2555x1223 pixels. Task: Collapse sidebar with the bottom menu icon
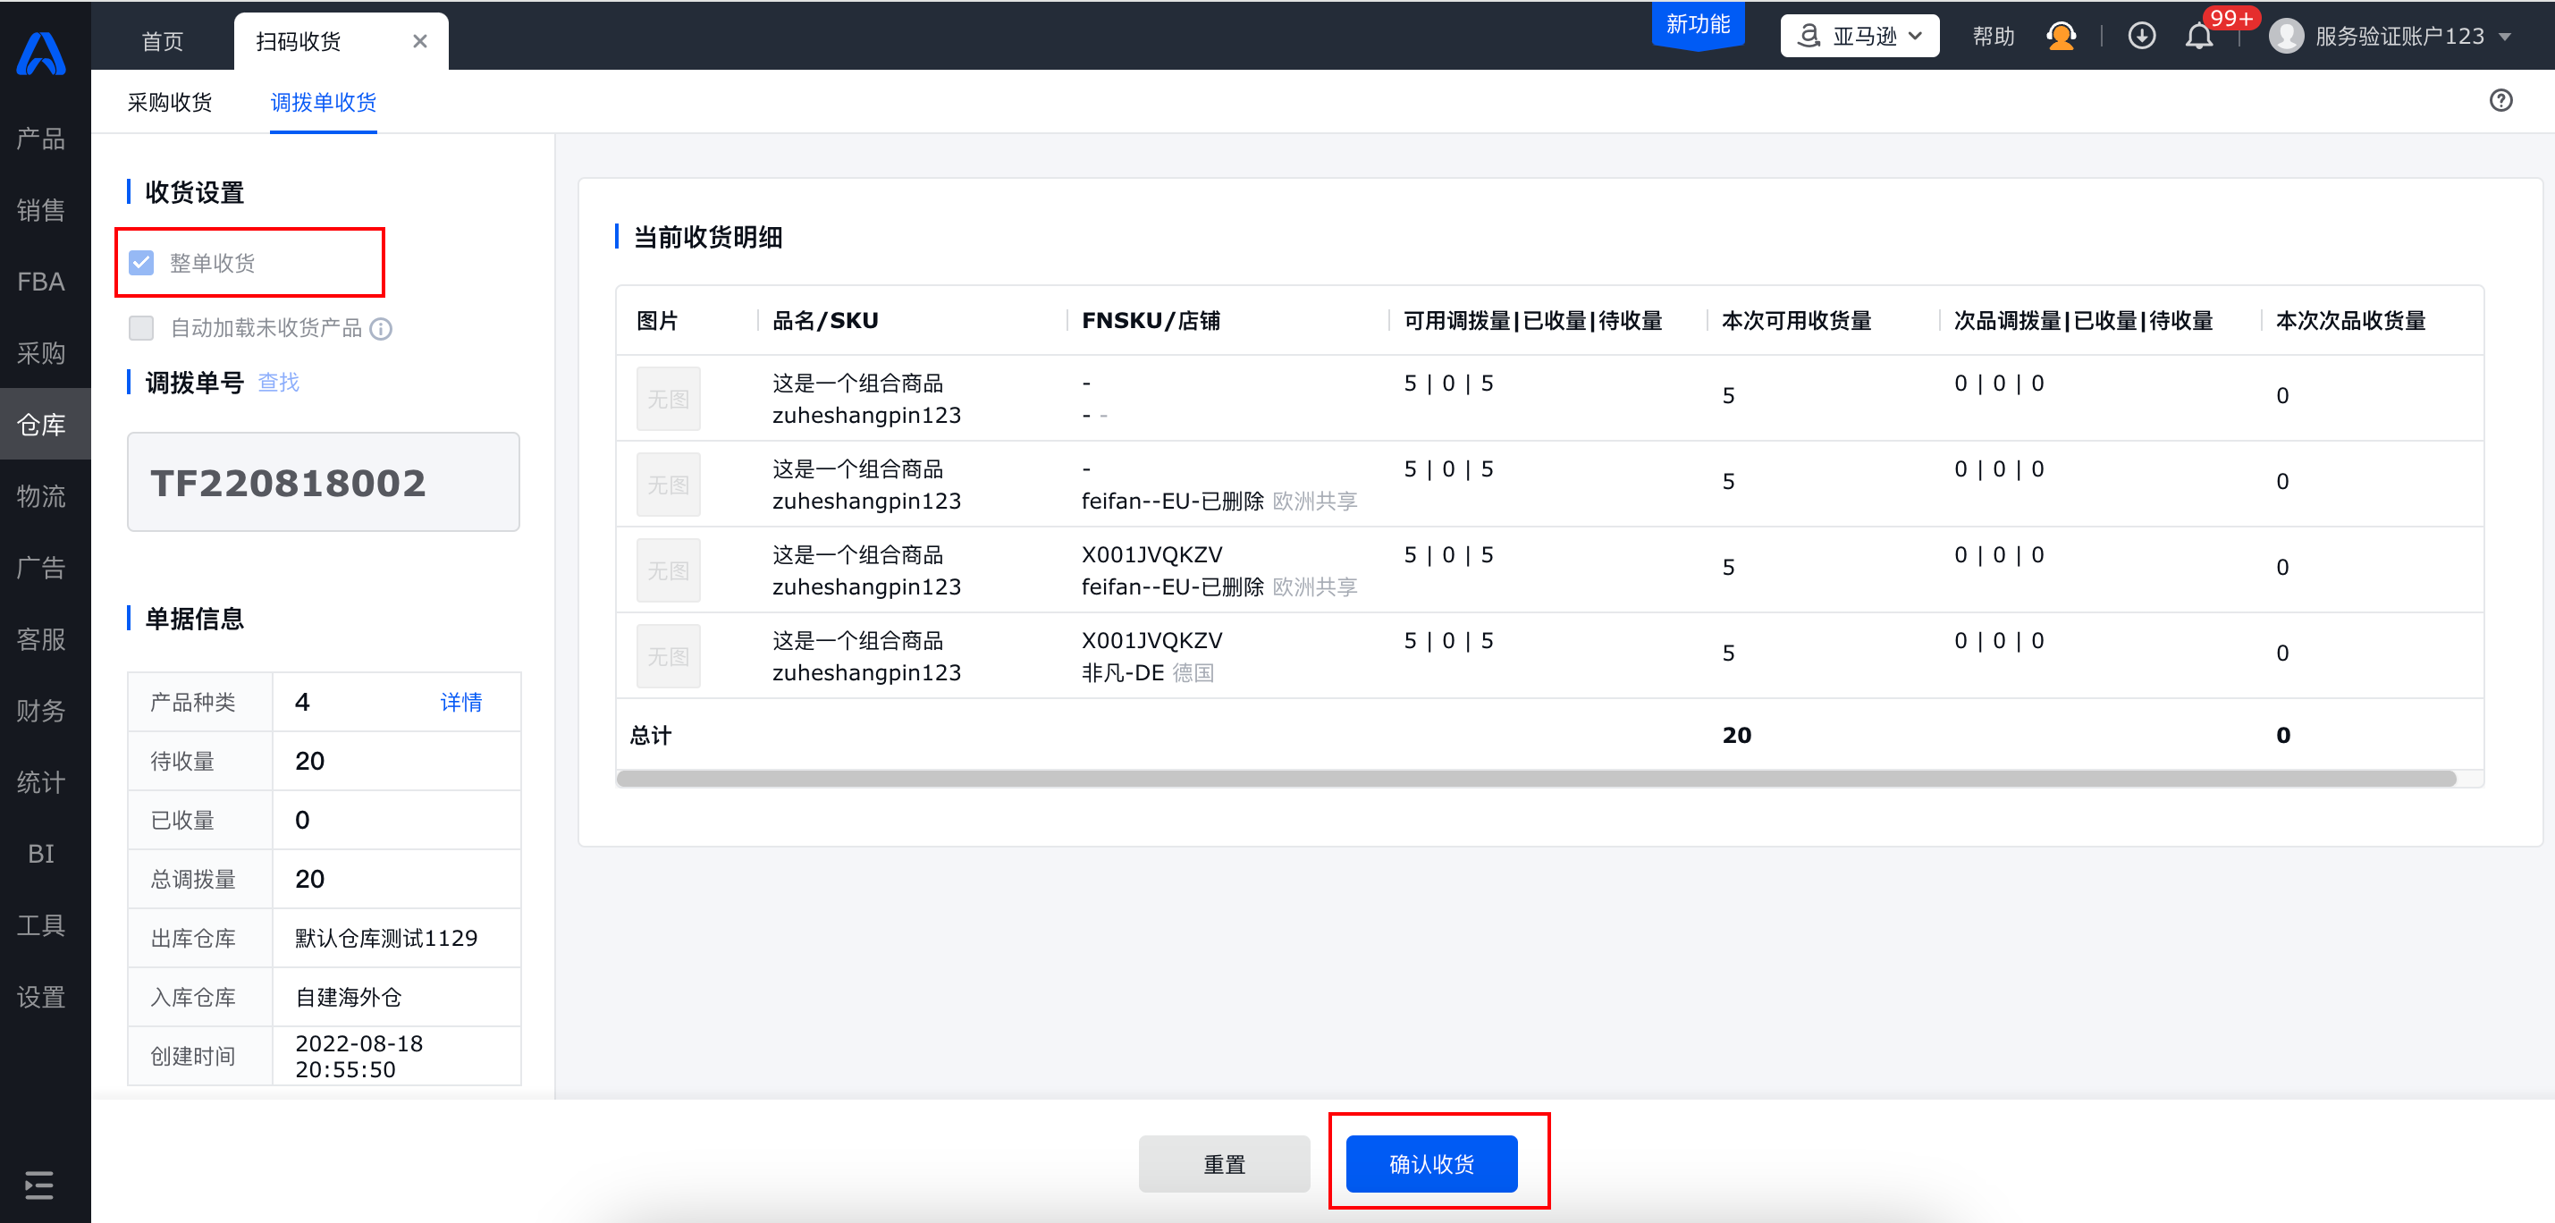[39, 1185]
